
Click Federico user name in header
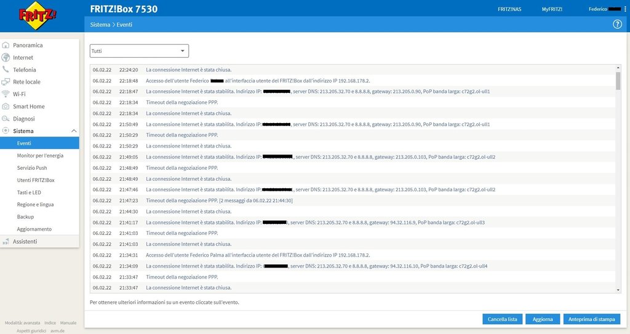tap(598, 9)
